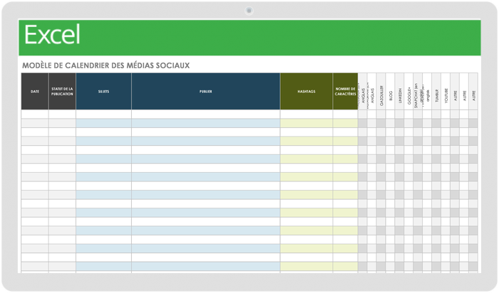This screenshot has width=499, height=293.
Task: Click the SUJETS column header
Action: (104, 92)
